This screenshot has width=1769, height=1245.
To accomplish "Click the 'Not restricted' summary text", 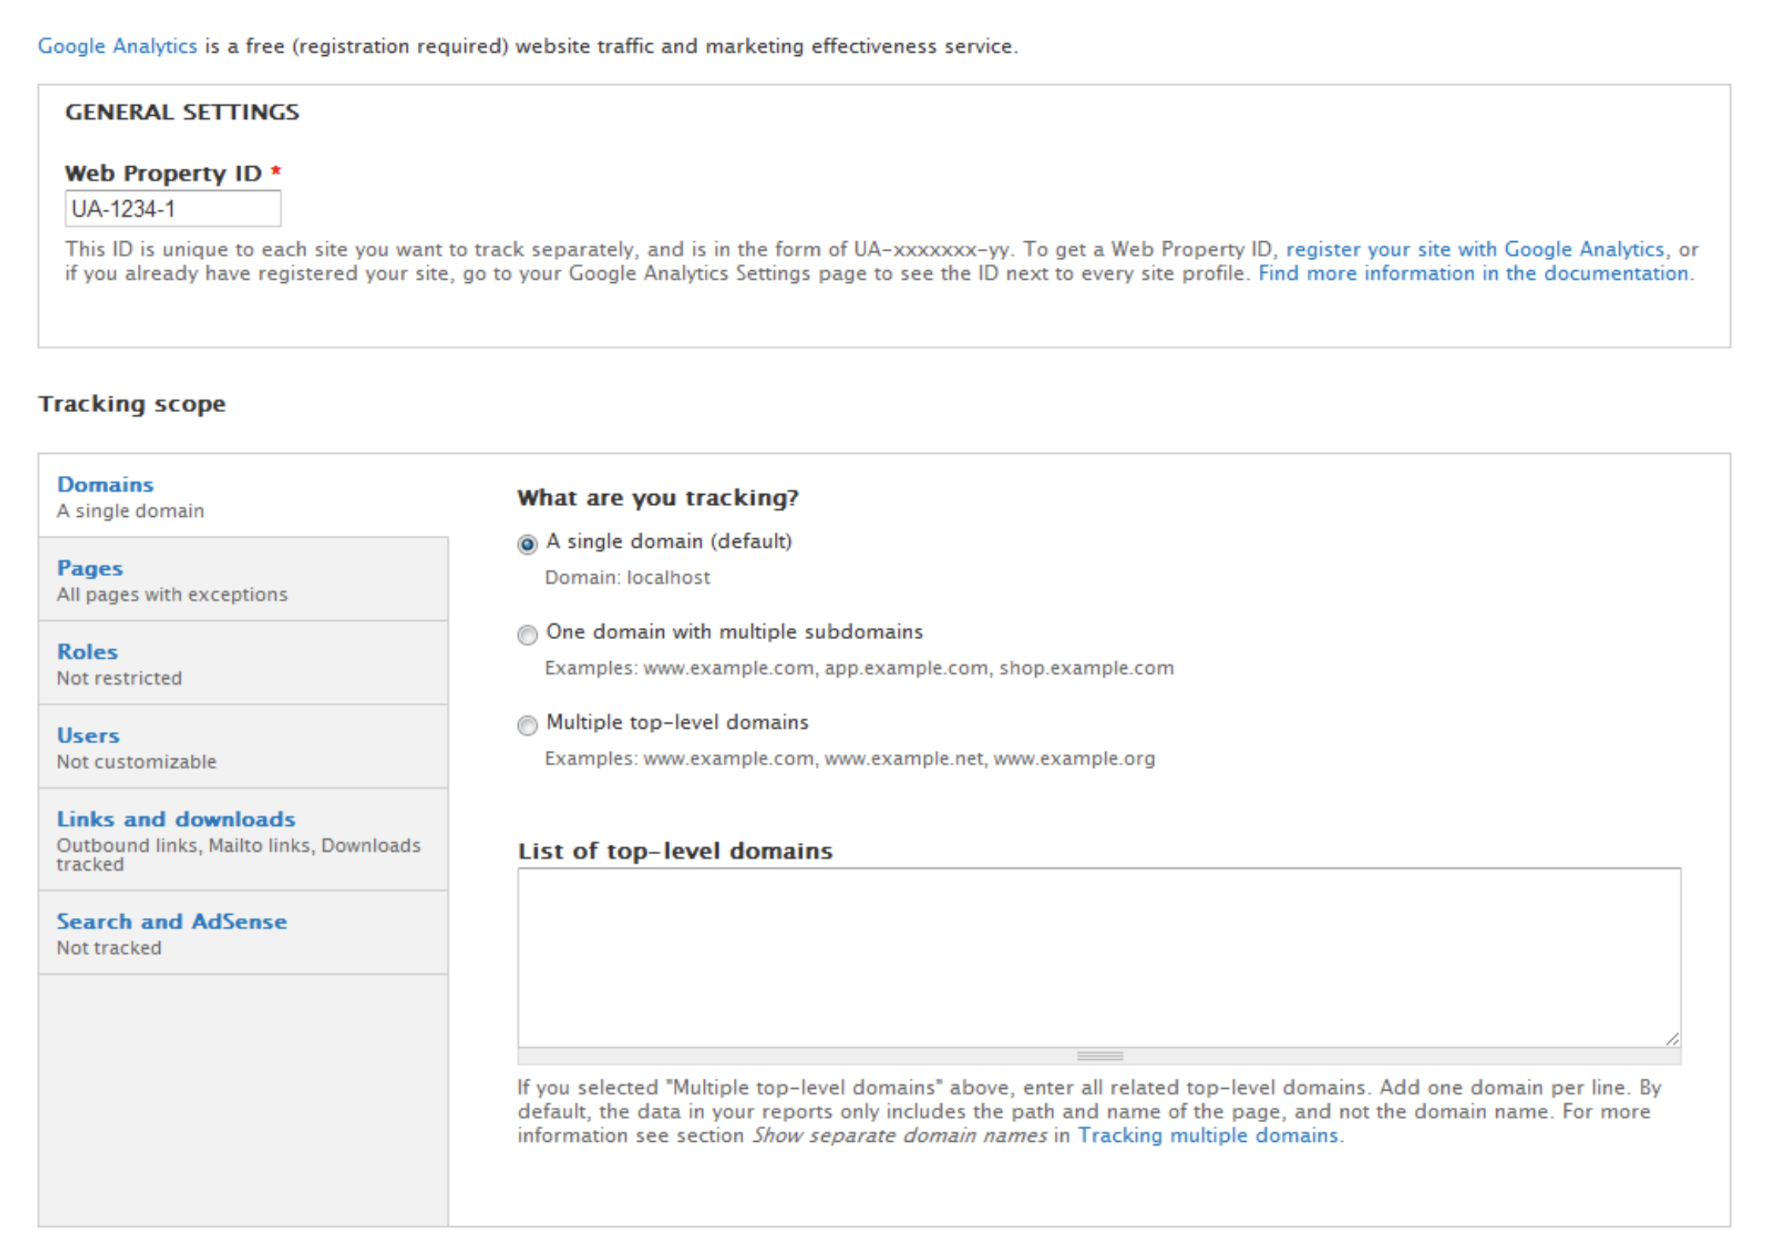I will coord(119,678).
